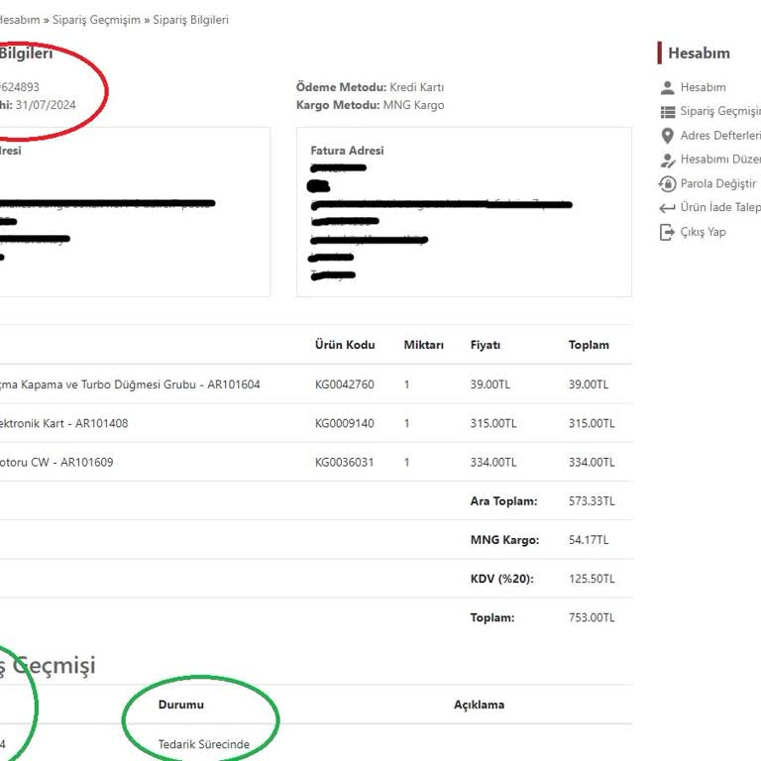The height and width of the screenshot is (761, 761).
Task: Click the Turbo Düğmesi Grubu AR101604 product
Action: [x=130, y=384]
